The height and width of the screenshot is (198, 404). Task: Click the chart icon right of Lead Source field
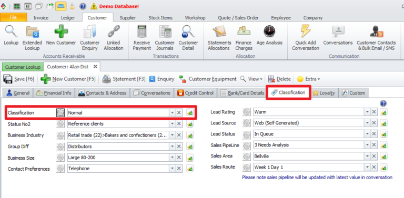coord(383,123)
